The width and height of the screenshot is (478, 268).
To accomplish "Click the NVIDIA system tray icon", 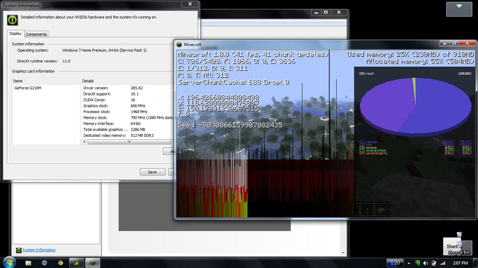I will [417, 263].
